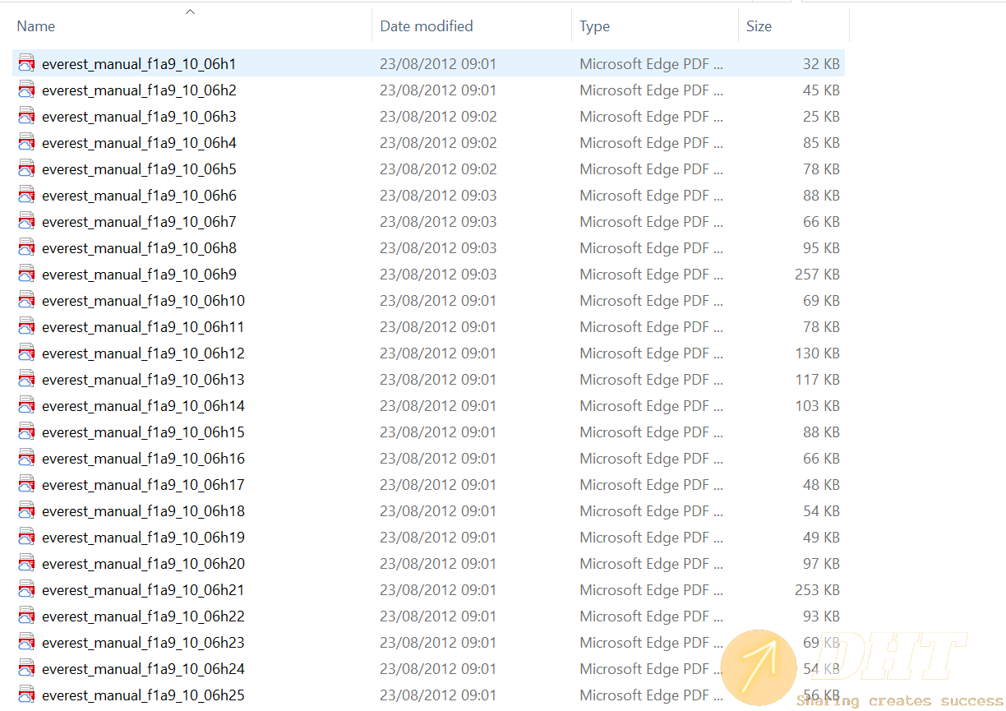Select file name everest_manual_f1a9_10_06h14

143,406
